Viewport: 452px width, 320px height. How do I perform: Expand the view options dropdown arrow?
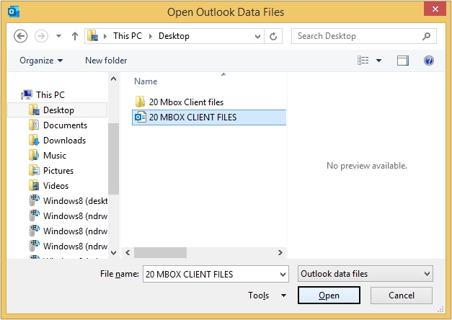[379, 61]
